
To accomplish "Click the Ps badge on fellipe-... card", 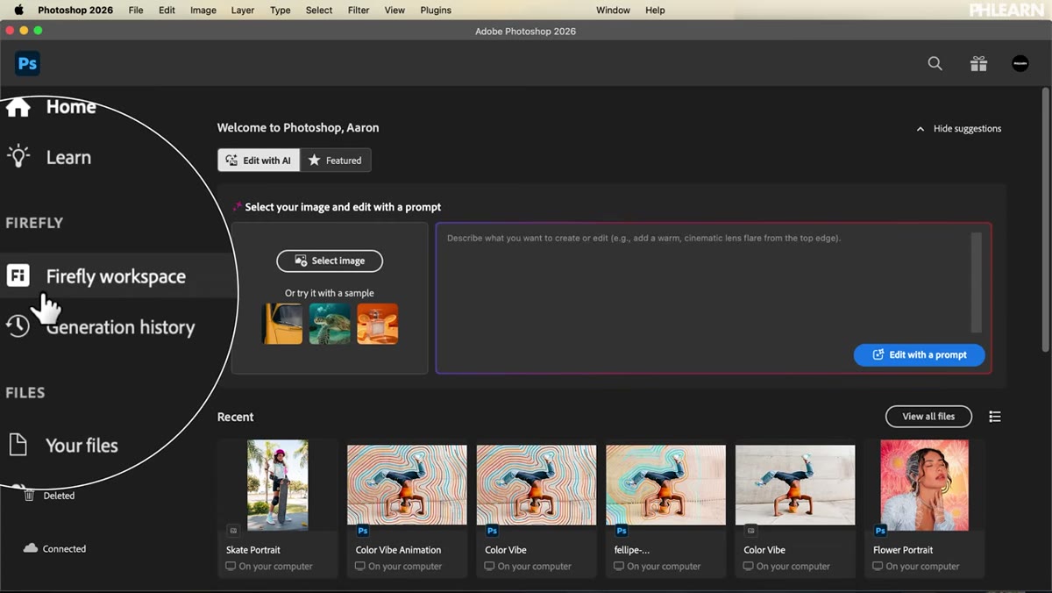I will 622,531.
